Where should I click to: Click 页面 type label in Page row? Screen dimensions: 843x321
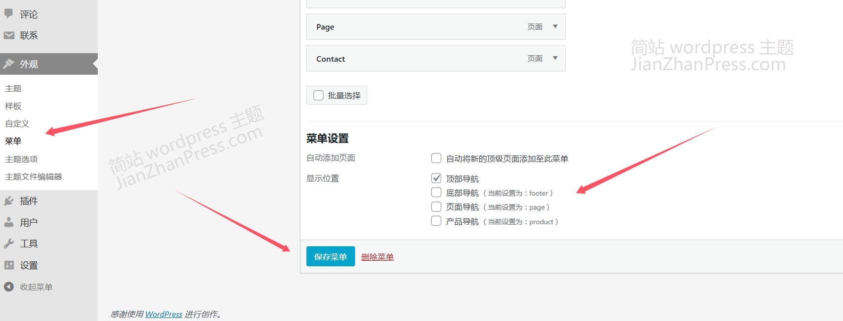tap(535, 27)
